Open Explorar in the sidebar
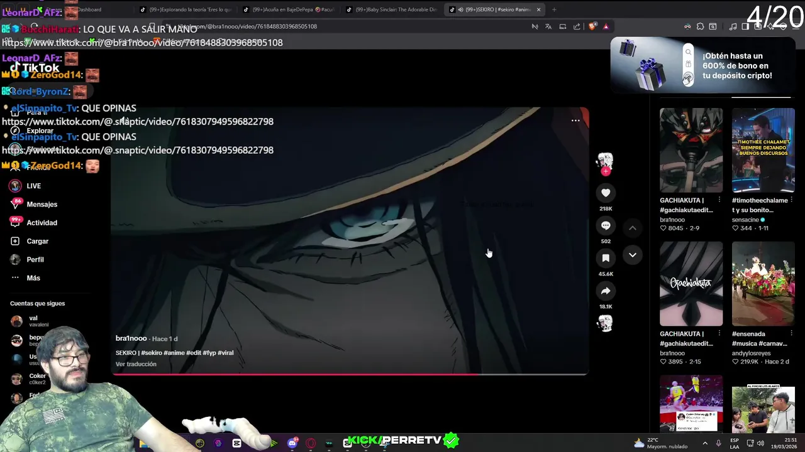This screenshot has width=805, height=452. [x=31, y=131]
